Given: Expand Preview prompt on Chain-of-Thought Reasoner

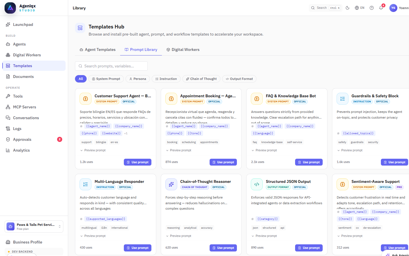Looking at the screenshot, I should pos(179,236).
